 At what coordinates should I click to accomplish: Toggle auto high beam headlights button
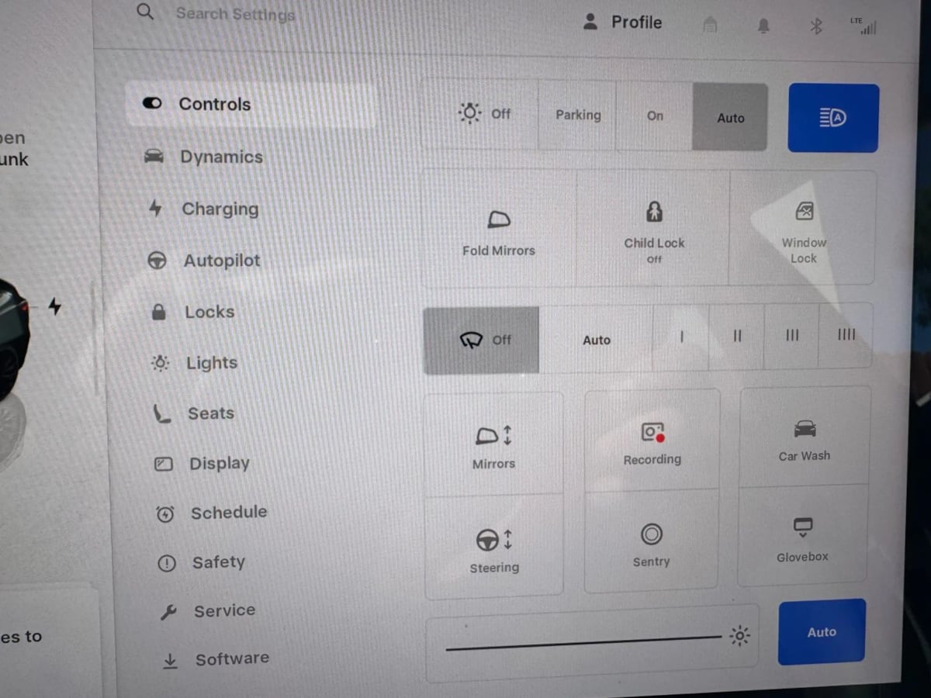point(833,118)
